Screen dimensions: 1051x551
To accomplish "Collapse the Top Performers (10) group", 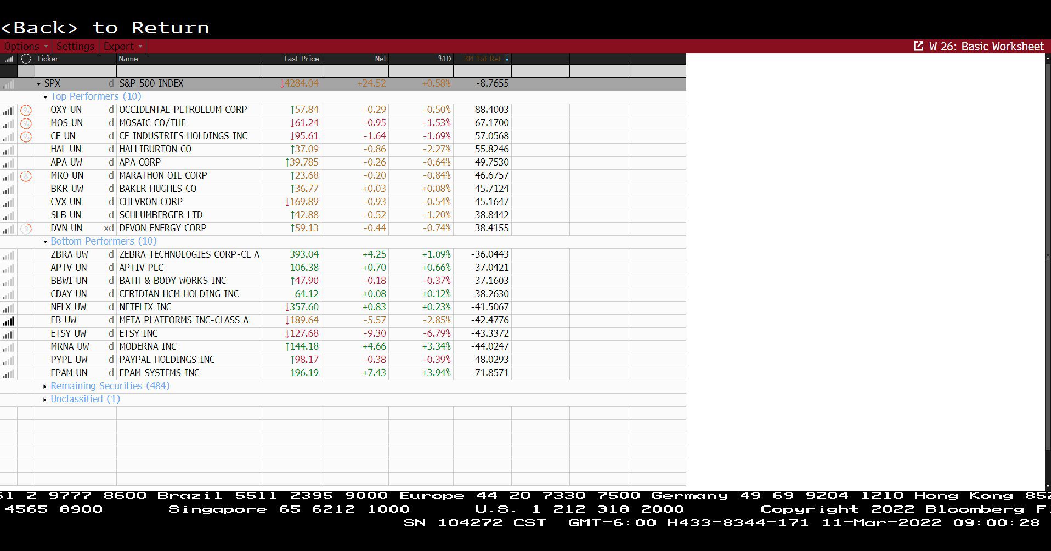I will [x=46, y=97].
